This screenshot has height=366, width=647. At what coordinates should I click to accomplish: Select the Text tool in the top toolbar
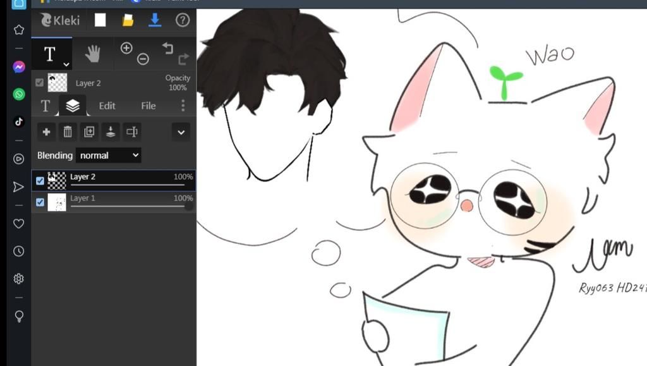(x=49, y=54)
